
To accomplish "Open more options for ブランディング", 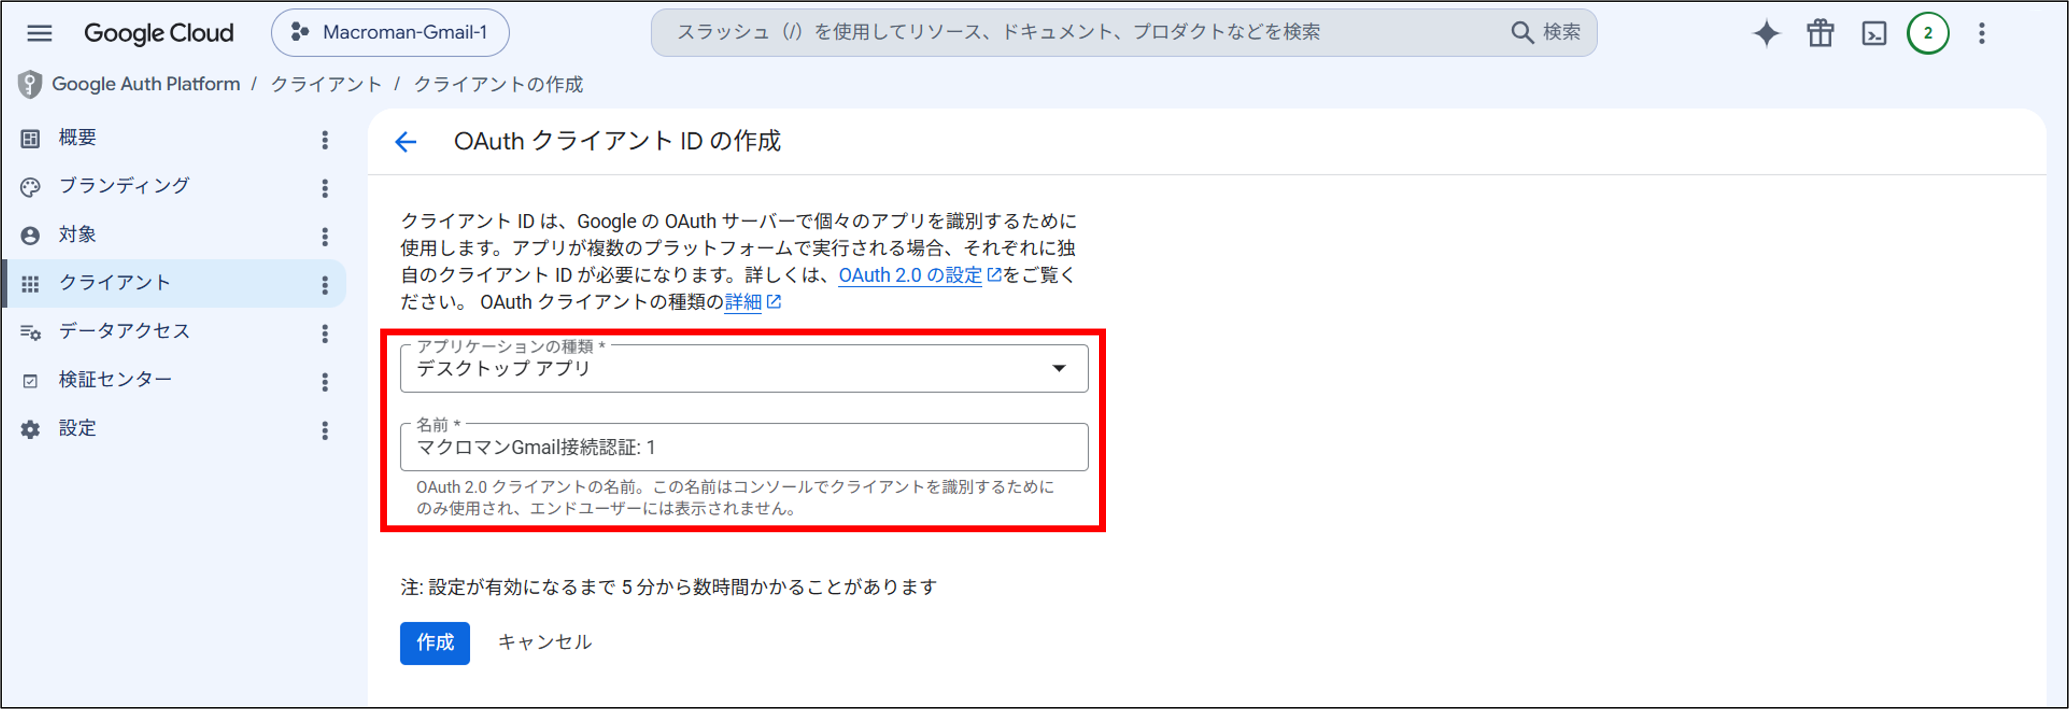I will click(324, 188).
